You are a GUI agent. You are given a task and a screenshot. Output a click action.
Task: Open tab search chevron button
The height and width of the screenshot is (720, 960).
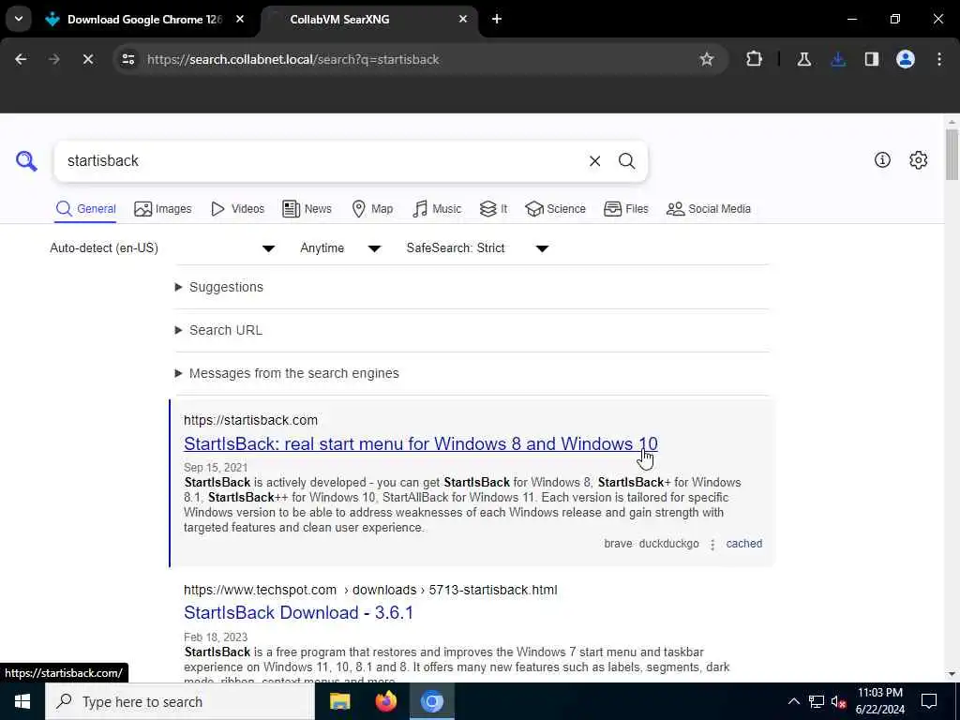[x=19, y=19]
